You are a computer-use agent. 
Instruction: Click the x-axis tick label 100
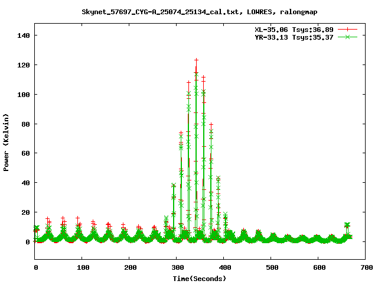(83, 267)
